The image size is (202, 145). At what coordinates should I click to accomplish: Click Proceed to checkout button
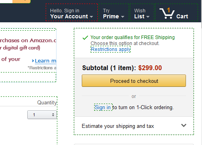tap(134, 81)
